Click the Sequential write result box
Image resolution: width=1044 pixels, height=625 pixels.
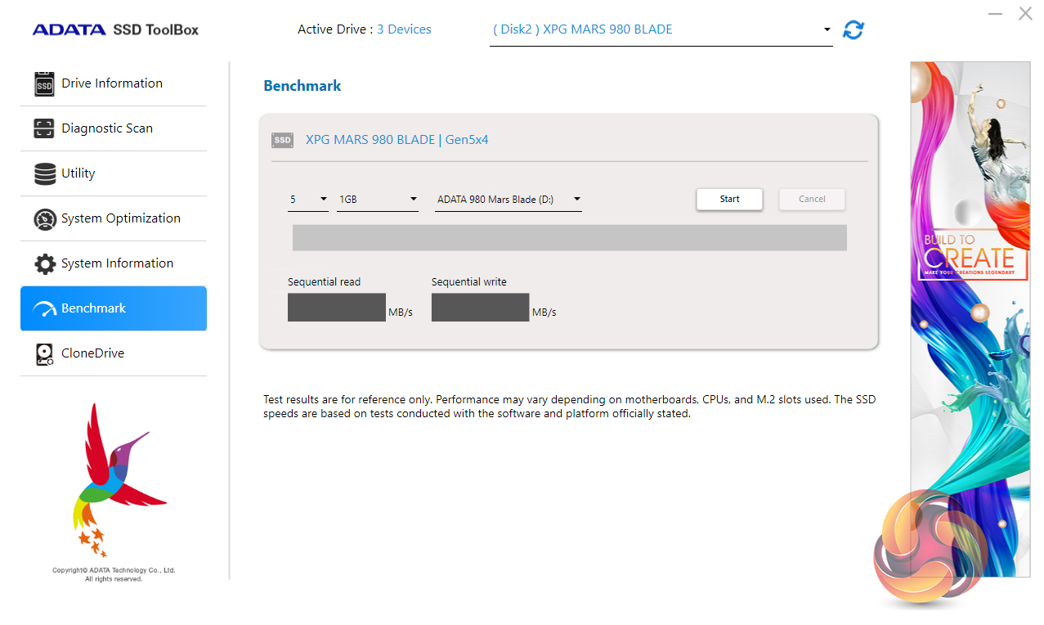pos(480,308)
